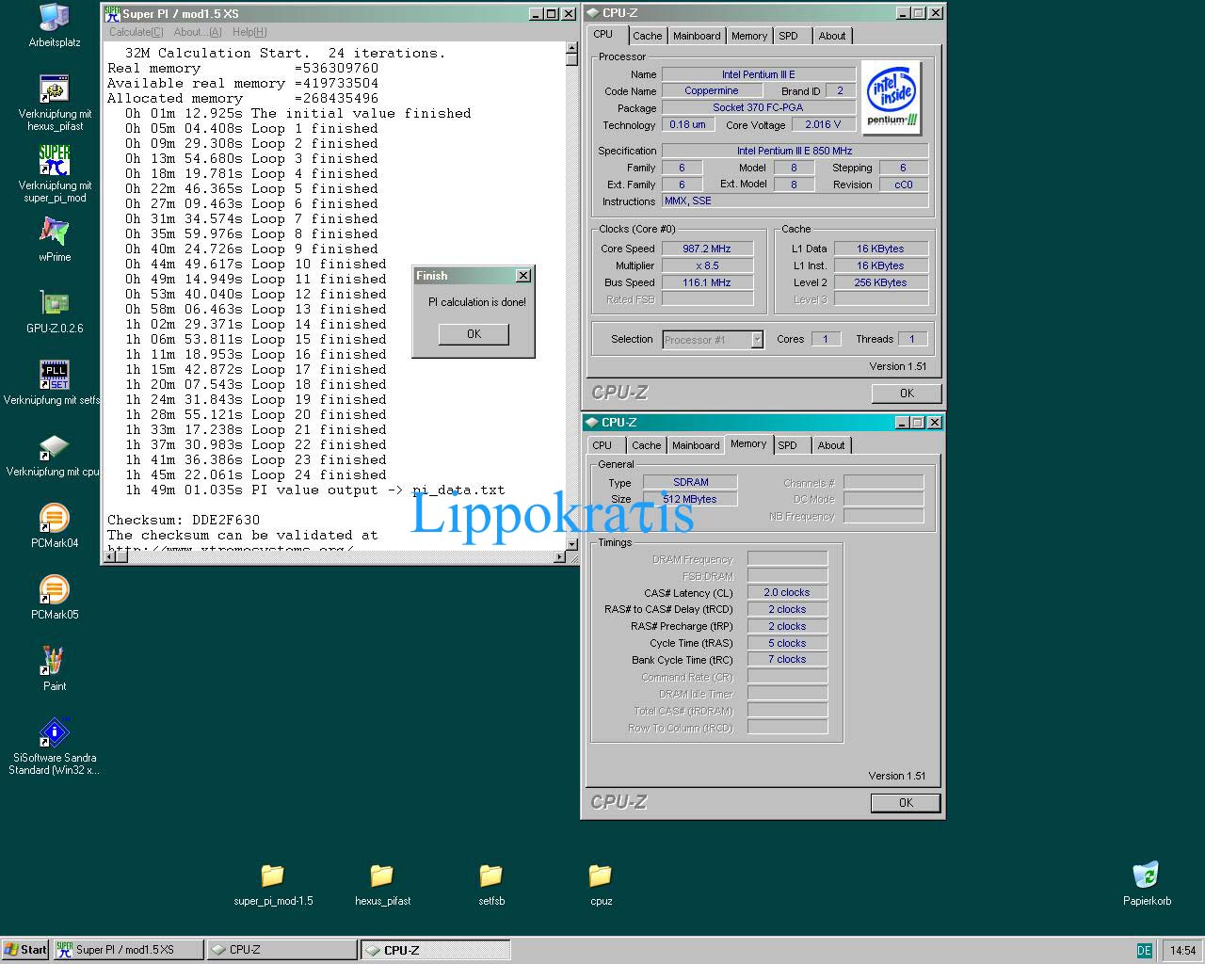Image resolution: width=1205 pixels, height=964 pixels.
Task: Select the Memory tab in upper CPU-Z
Action: (x=749, y=36)
